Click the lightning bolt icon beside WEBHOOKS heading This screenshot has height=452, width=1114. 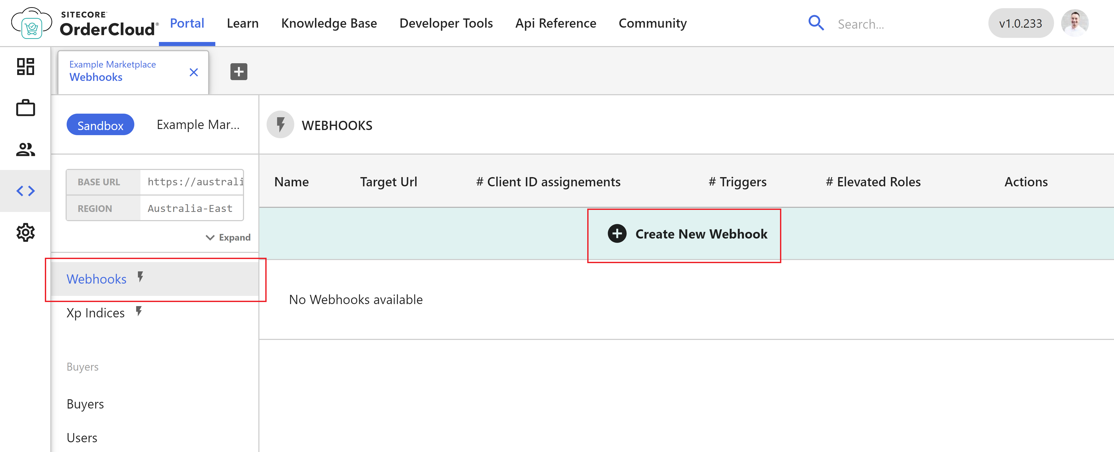tap(280, 125)
